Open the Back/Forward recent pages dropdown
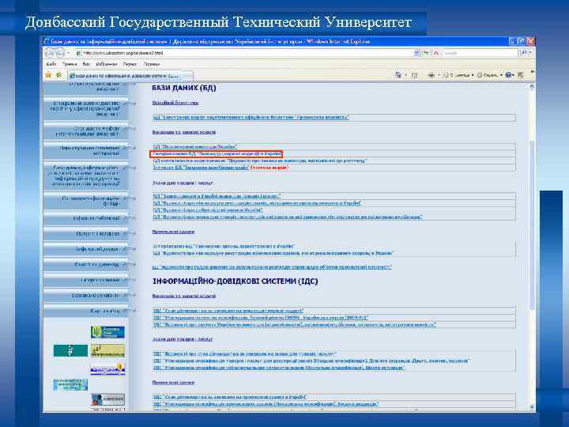 point(68,53)
